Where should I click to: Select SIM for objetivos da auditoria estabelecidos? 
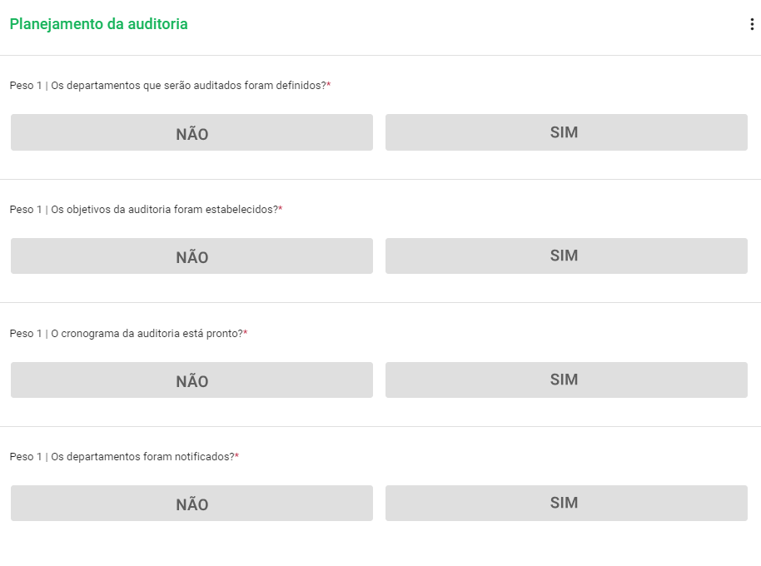click(565, 256)
